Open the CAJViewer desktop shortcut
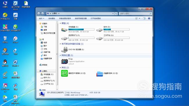The width and height of the screenshot is (189, 106). (5, 88)
